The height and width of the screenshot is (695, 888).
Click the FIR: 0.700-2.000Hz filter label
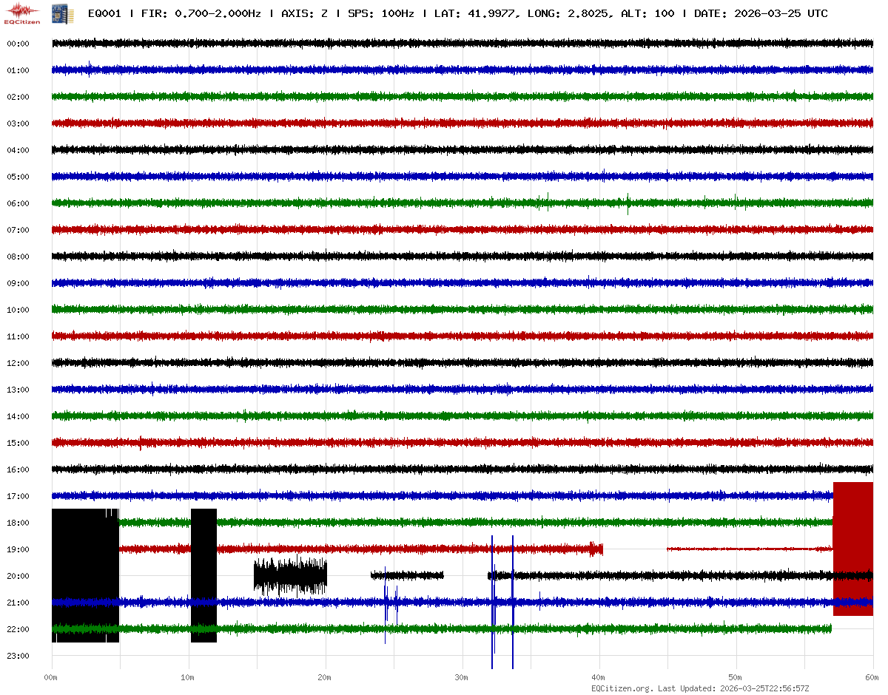[201, 13]
